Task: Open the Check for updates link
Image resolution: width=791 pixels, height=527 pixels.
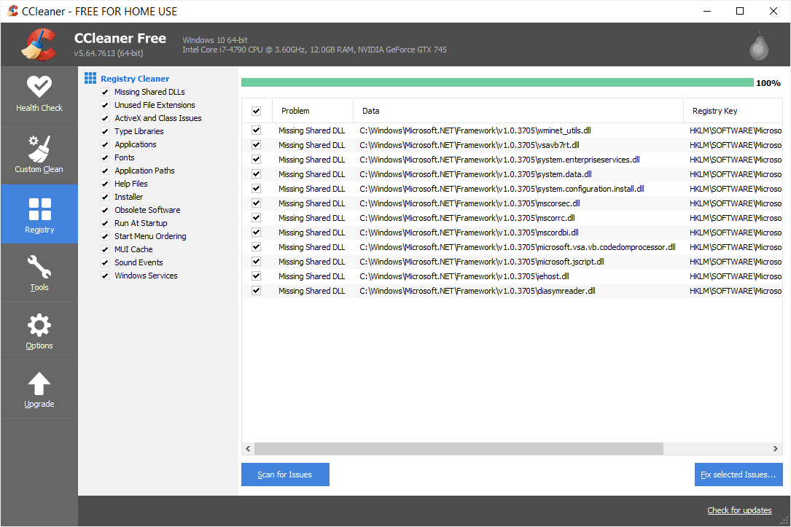Action: tap(739, 510)
